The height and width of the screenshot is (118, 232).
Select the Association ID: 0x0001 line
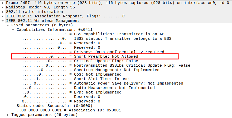pyautogui.click(x=69, y=110)
